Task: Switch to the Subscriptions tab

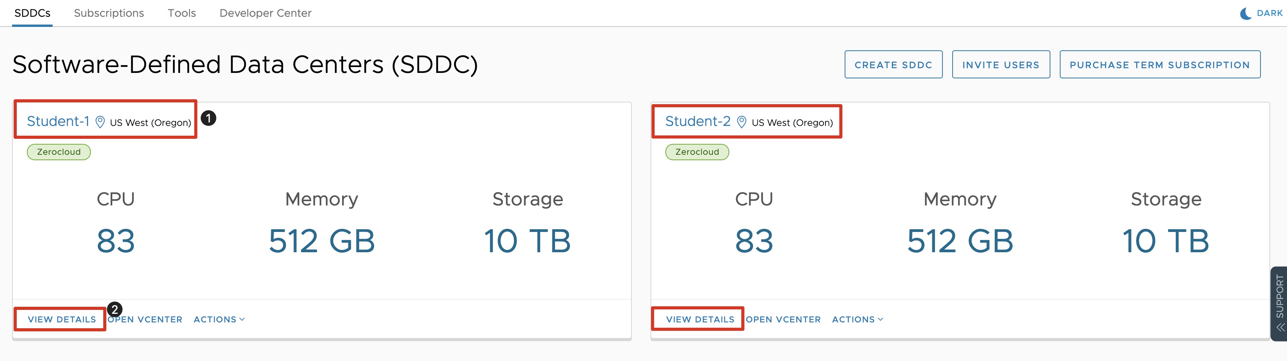Action: pyautogui.click(x=109, y=13)
